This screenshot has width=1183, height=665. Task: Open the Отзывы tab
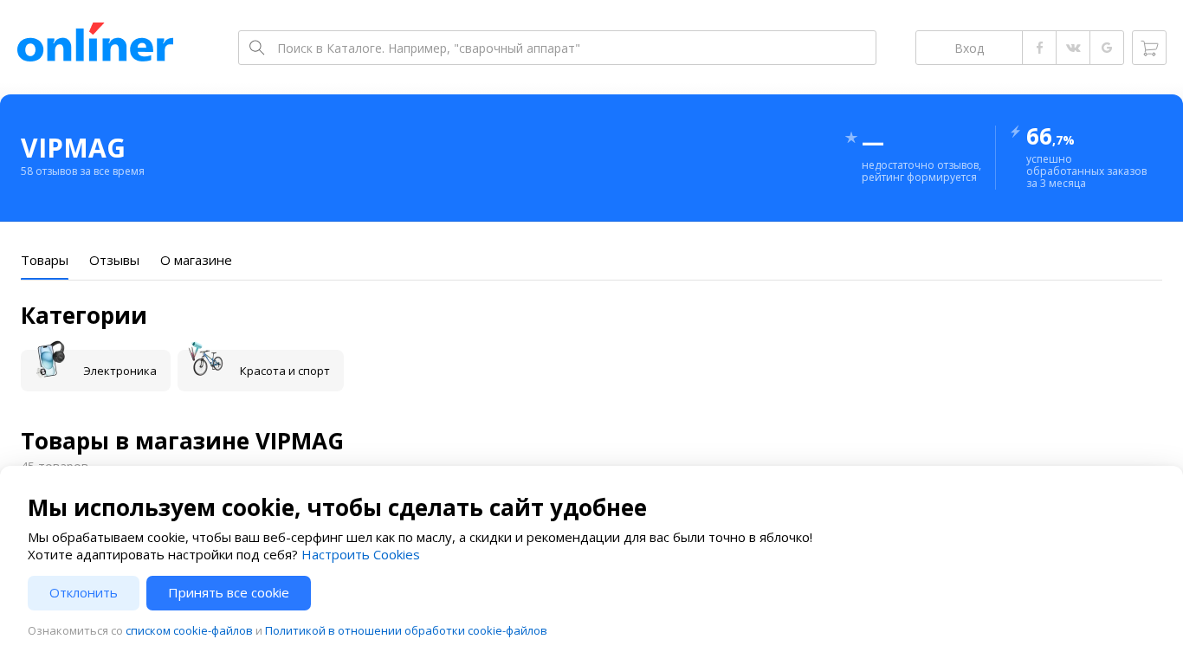114,261
